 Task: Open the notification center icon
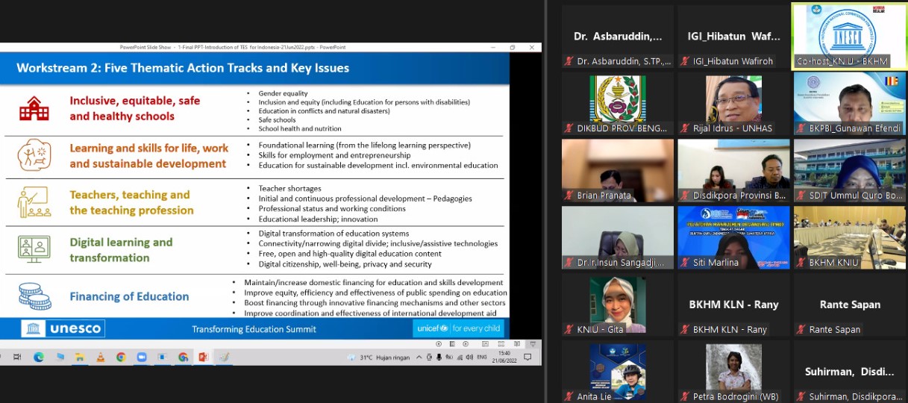pos(527,357)
